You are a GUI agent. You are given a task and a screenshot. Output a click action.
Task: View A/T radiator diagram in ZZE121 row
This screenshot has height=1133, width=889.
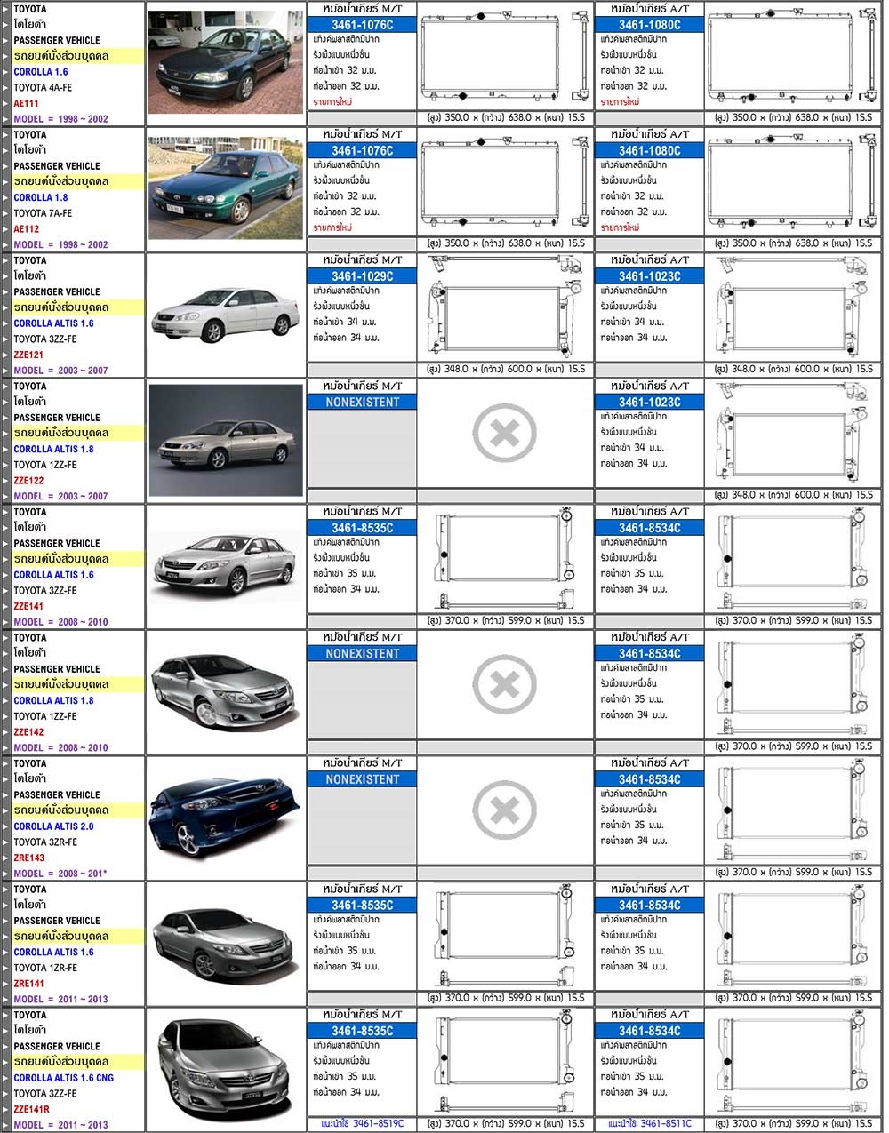(792, 308)
